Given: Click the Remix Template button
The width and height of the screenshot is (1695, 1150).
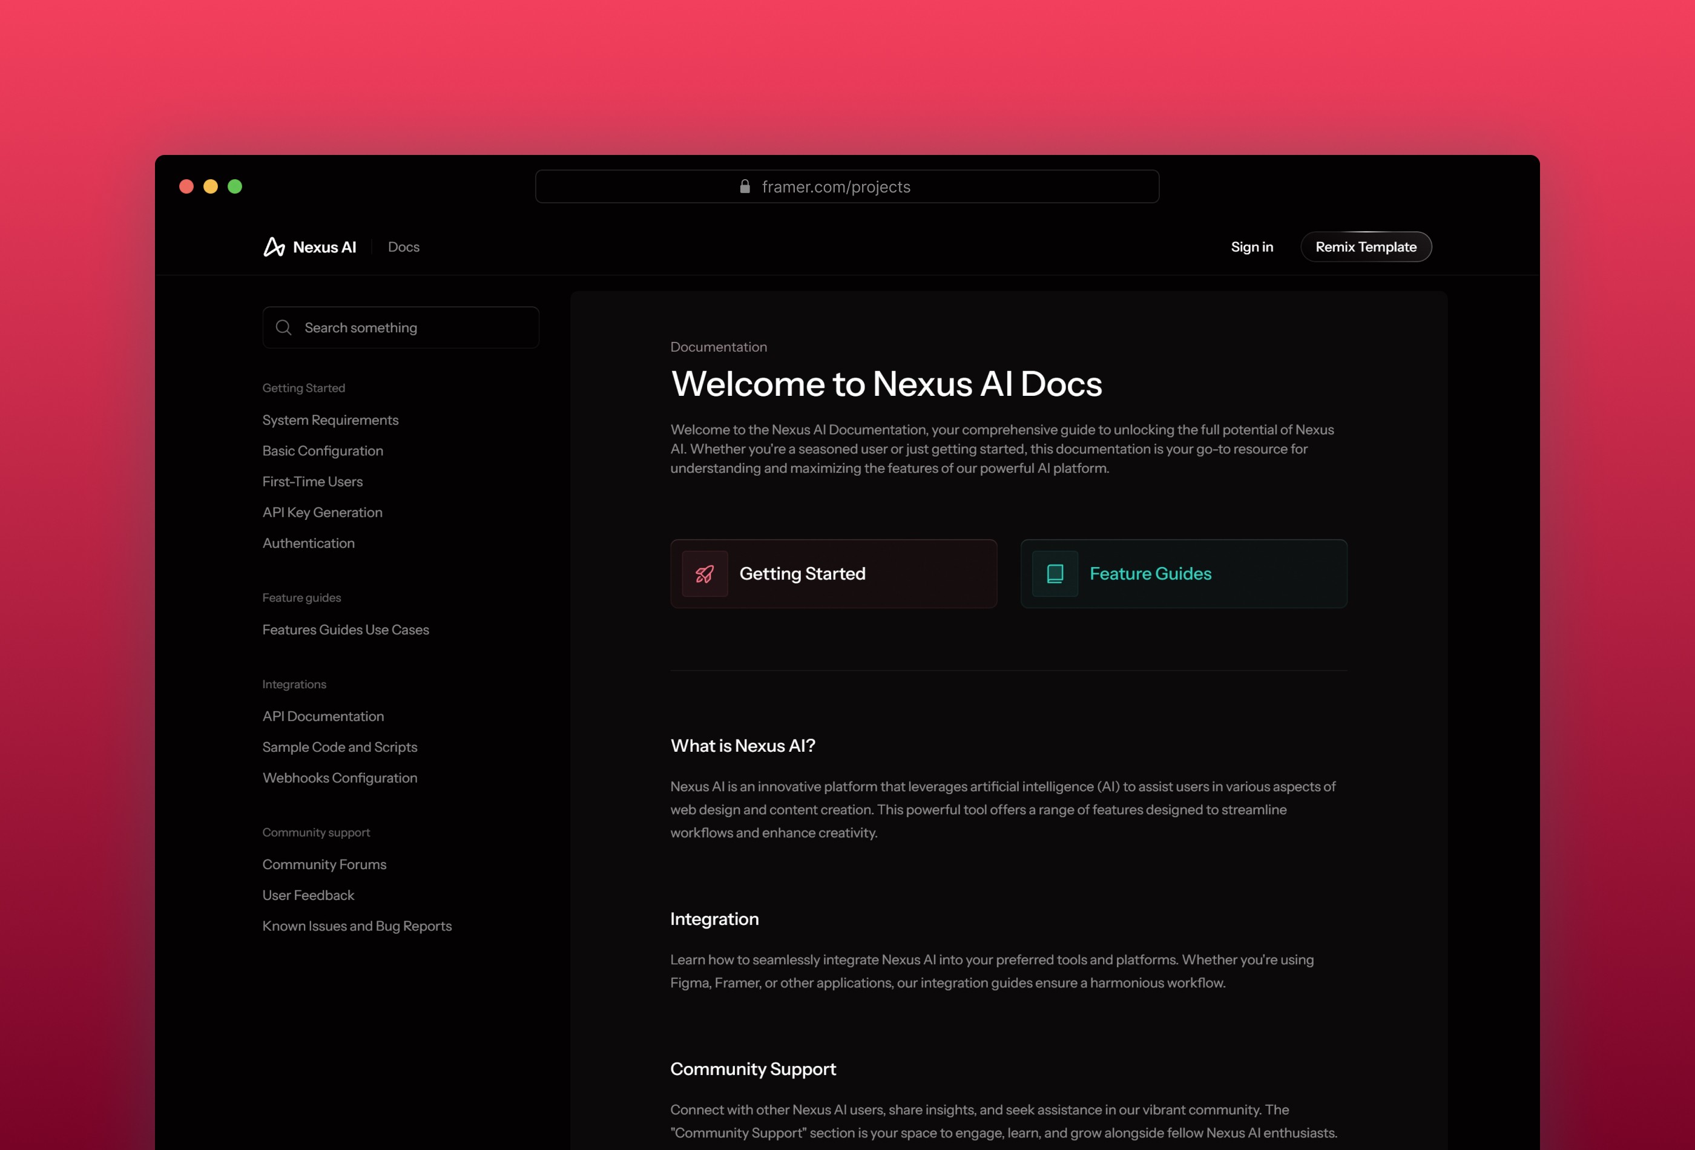Looking at the screenshot, I should (1365, 246).
